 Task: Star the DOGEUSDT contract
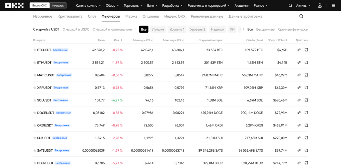[x=35, y=113]
